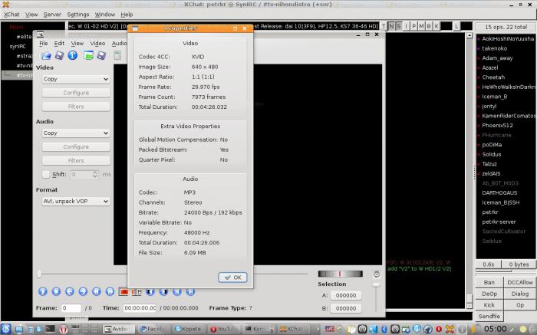Image resolution: width=537 pixels, height=335 pixels.
Task: Open XChat's View menu
Action: click(31, 15)
